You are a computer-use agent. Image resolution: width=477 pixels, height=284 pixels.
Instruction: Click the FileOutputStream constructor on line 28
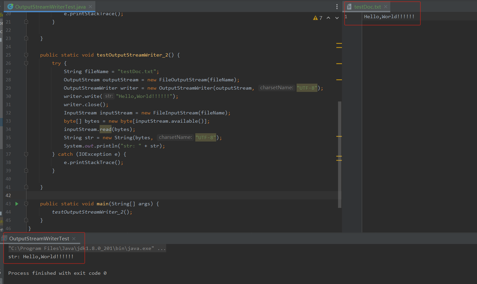[x=183, y=80]
